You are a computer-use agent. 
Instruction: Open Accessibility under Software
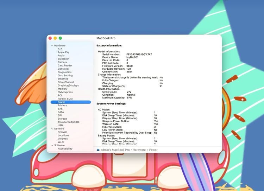pyautogui.click(x=65, y=149)
